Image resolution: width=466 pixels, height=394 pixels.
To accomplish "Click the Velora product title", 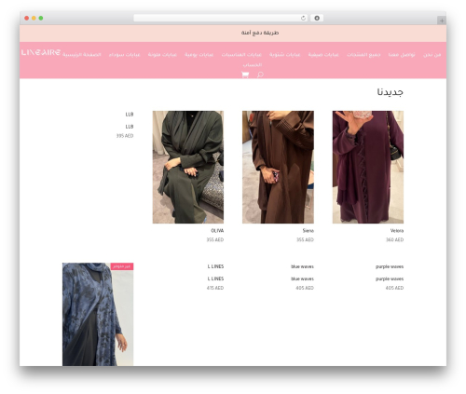I will pos(397,231).
